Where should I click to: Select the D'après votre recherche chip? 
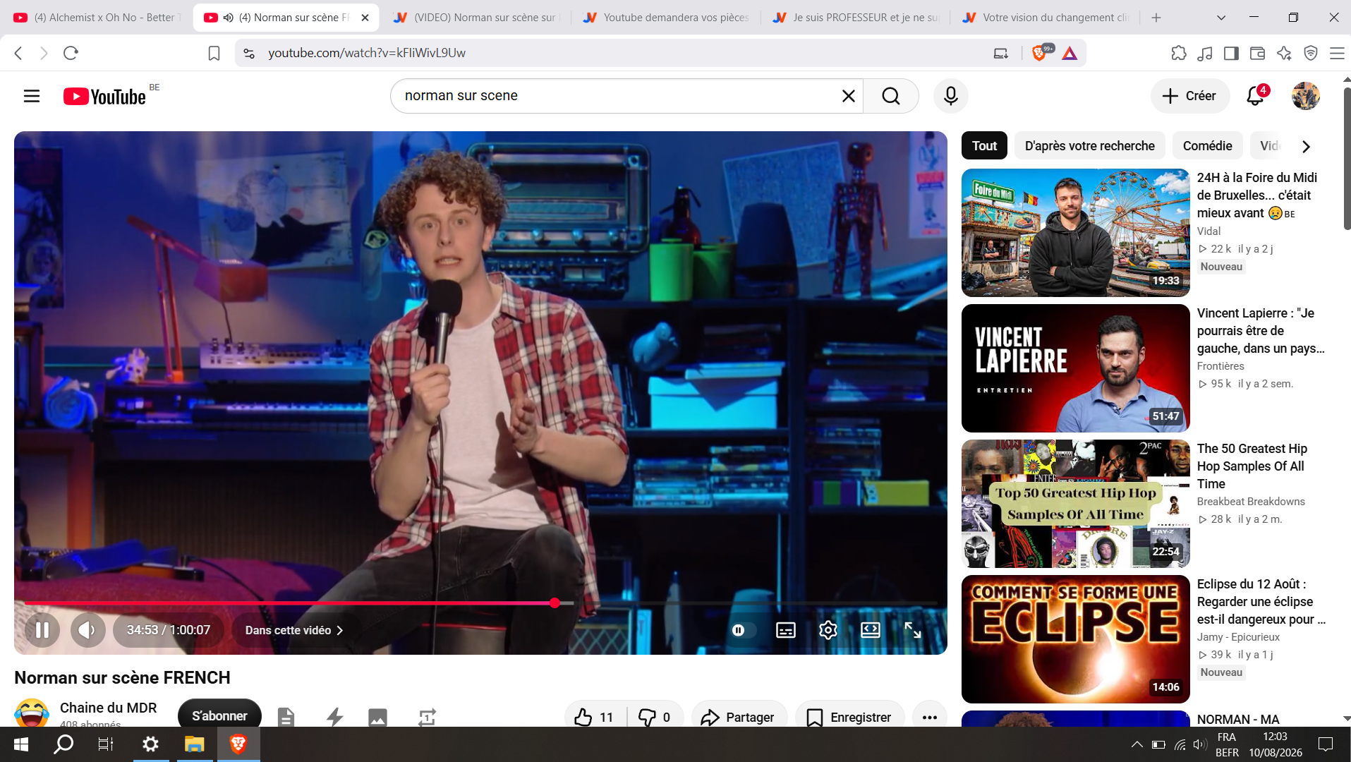pyautogui.click(x=1090, y=146)
